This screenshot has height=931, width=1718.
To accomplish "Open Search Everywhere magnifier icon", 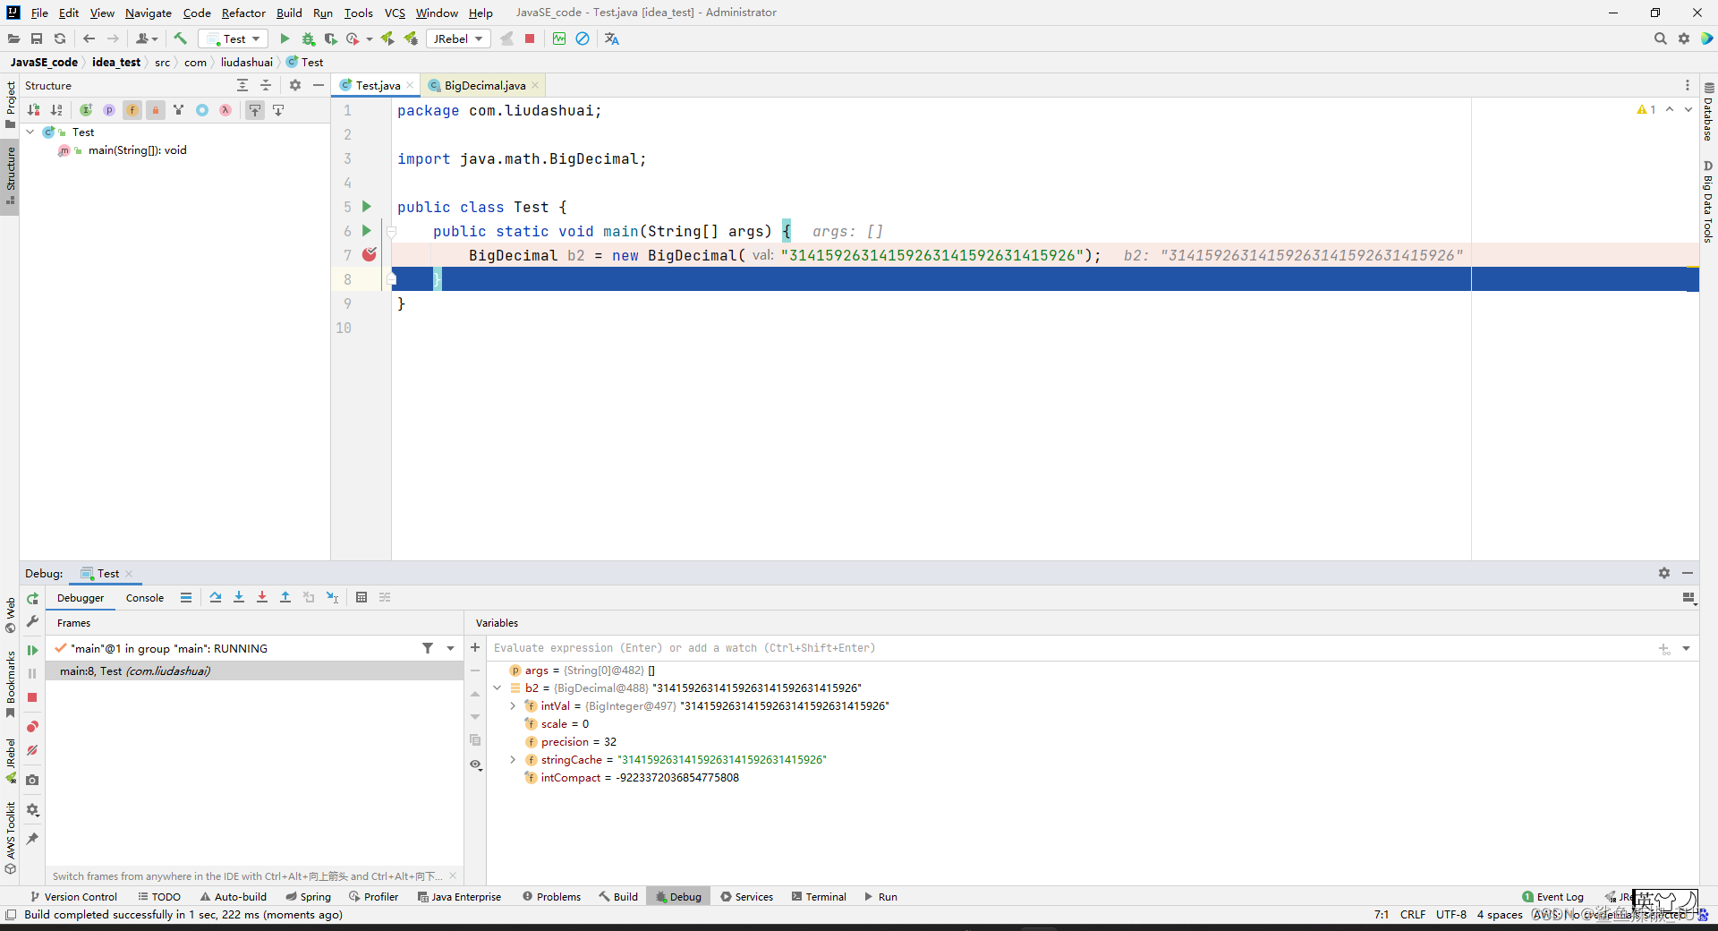I will (x=1661, y=38).
